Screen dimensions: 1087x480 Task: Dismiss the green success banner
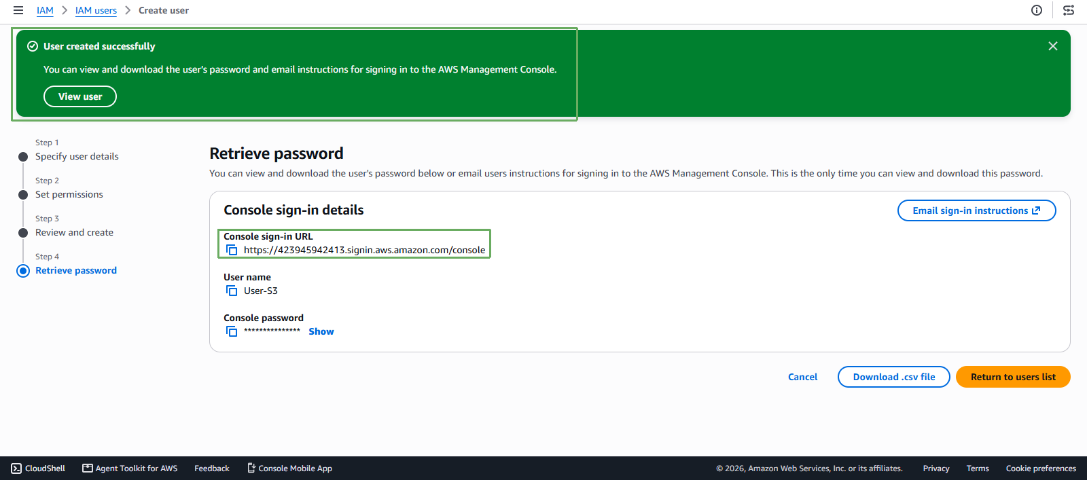coord(1053,46)
